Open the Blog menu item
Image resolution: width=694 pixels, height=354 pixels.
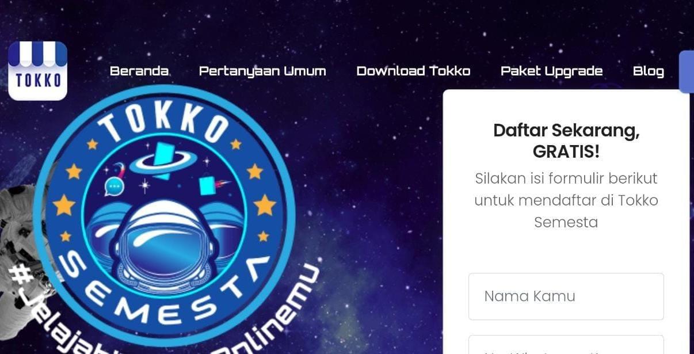[649, 71]
